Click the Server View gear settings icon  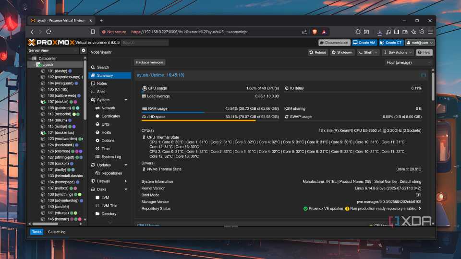pyautogui.click(x=84, y=50)
